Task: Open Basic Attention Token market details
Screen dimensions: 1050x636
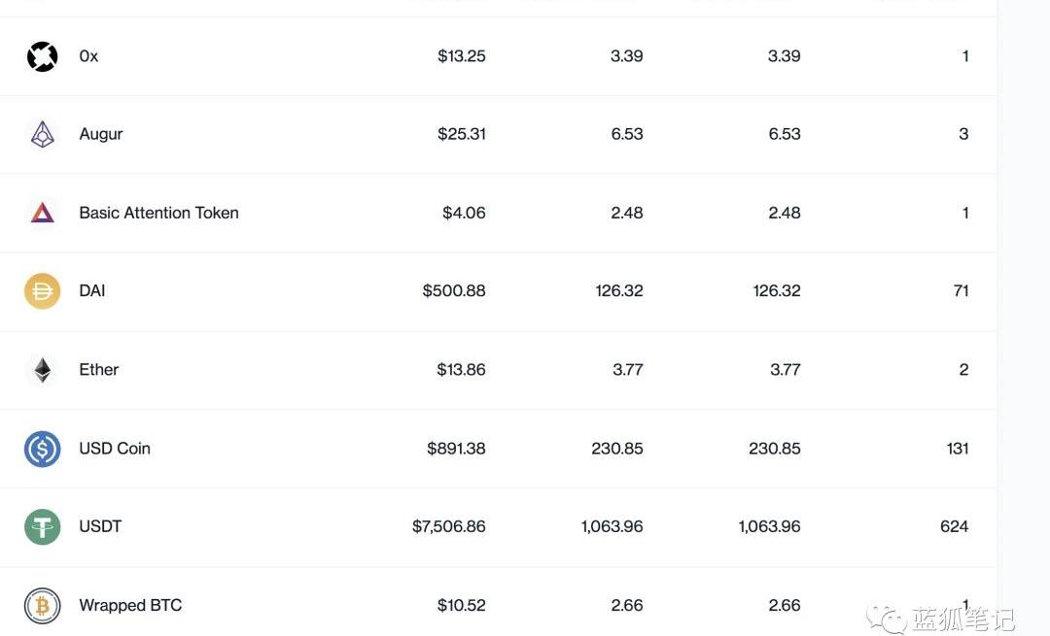Action: [x=158, y=213]
